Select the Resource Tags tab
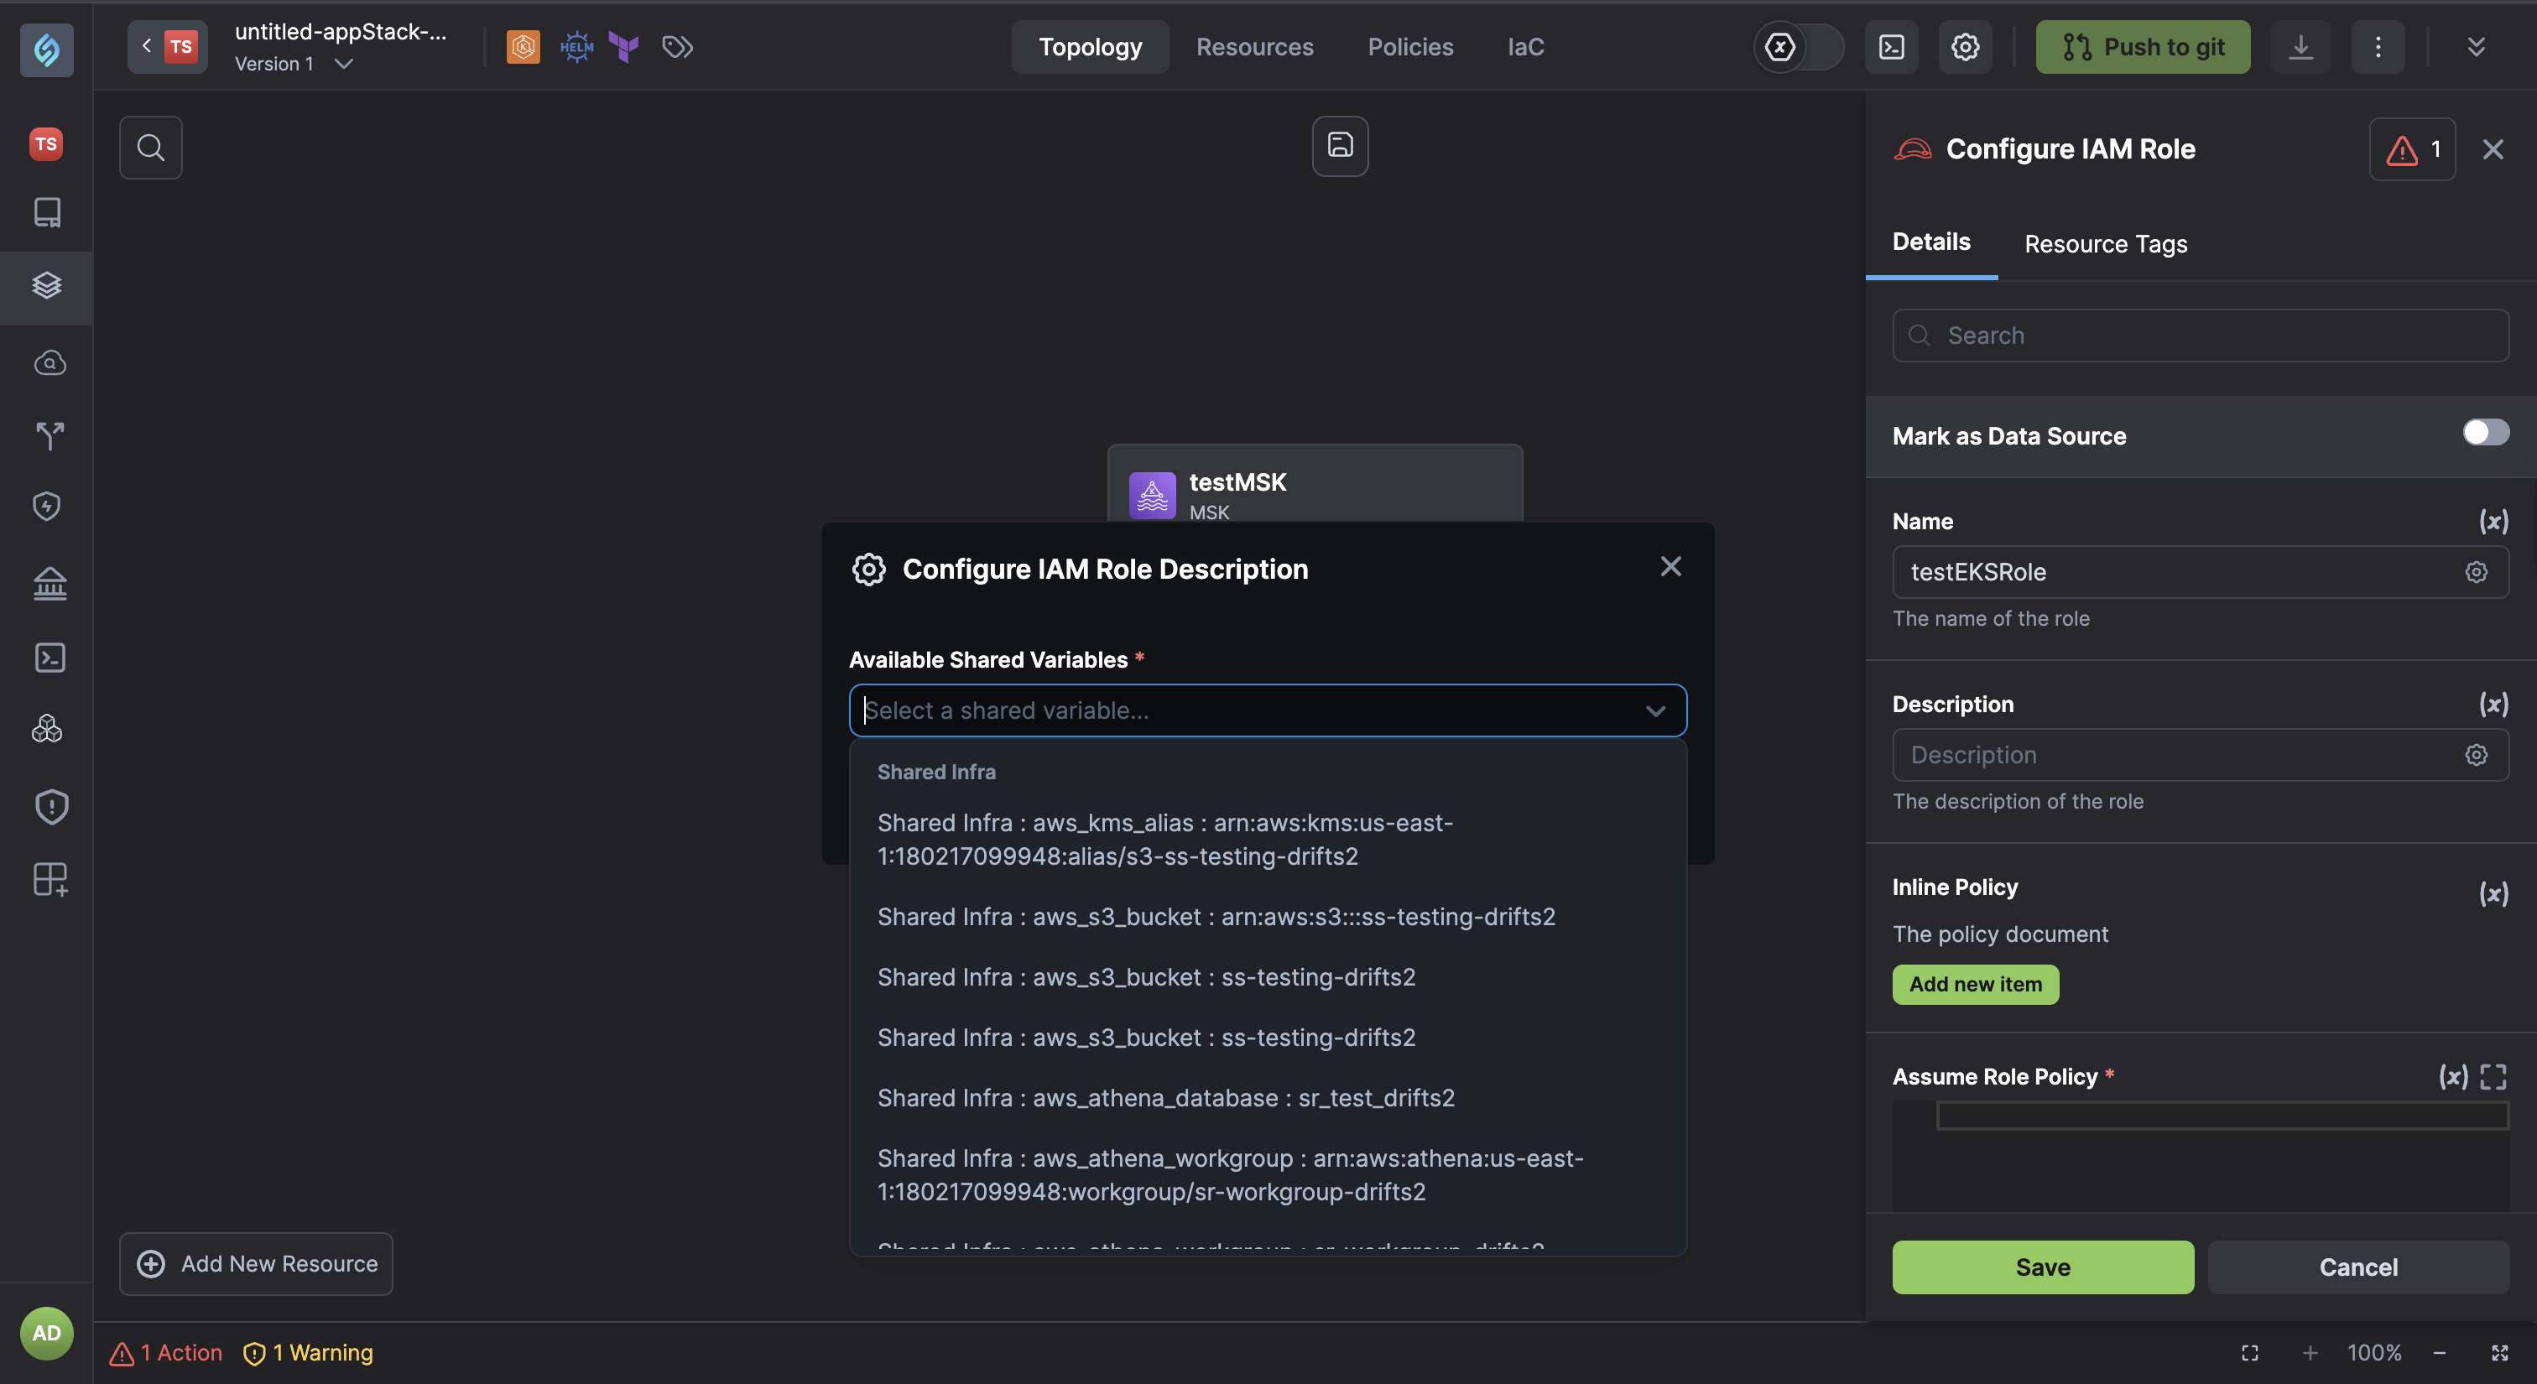 [x=2106, y=244]
